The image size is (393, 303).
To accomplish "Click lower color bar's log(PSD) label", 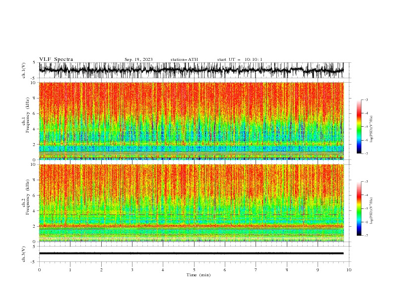I will (x=372, y=211).
